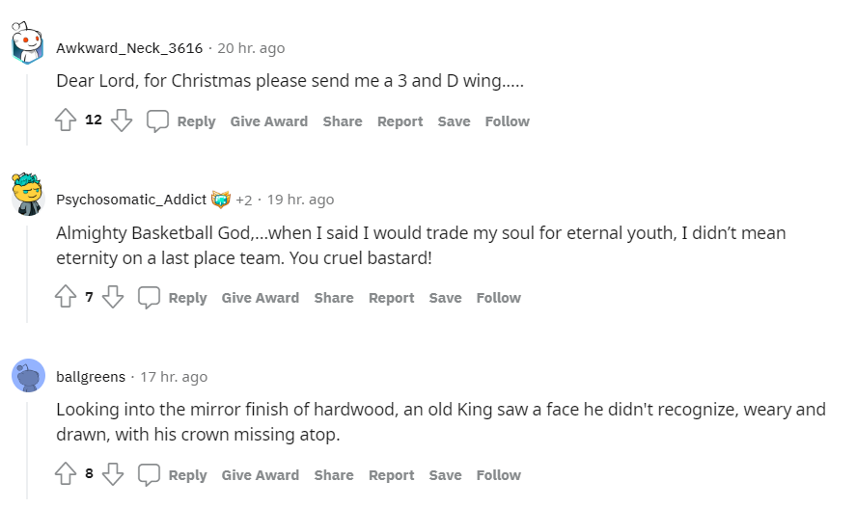
Task: Report the ballgreens comment
Action: tap(391, 475)
